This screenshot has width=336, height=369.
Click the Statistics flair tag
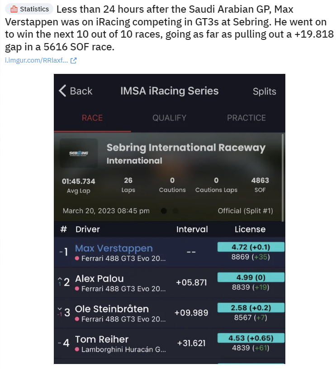point(29,9)
